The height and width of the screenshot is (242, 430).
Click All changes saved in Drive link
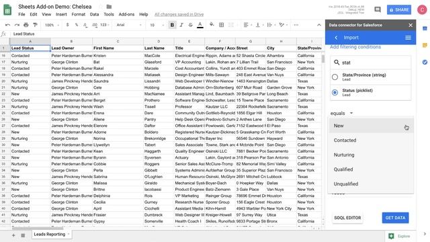(179, 14)
